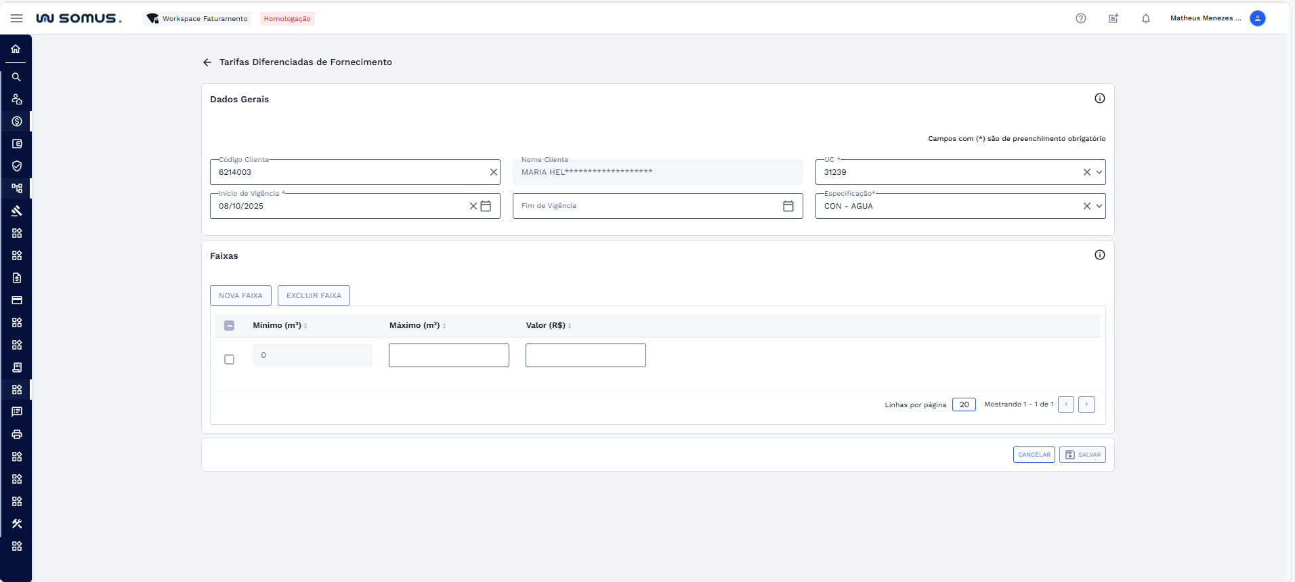Click the Máximo (m³) input field

[448, 355]
